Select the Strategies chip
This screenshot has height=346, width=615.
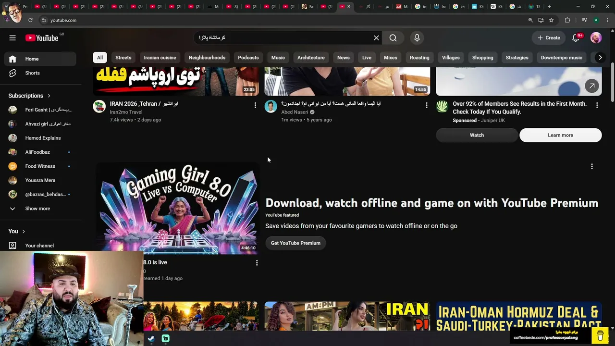pos(517,58)
